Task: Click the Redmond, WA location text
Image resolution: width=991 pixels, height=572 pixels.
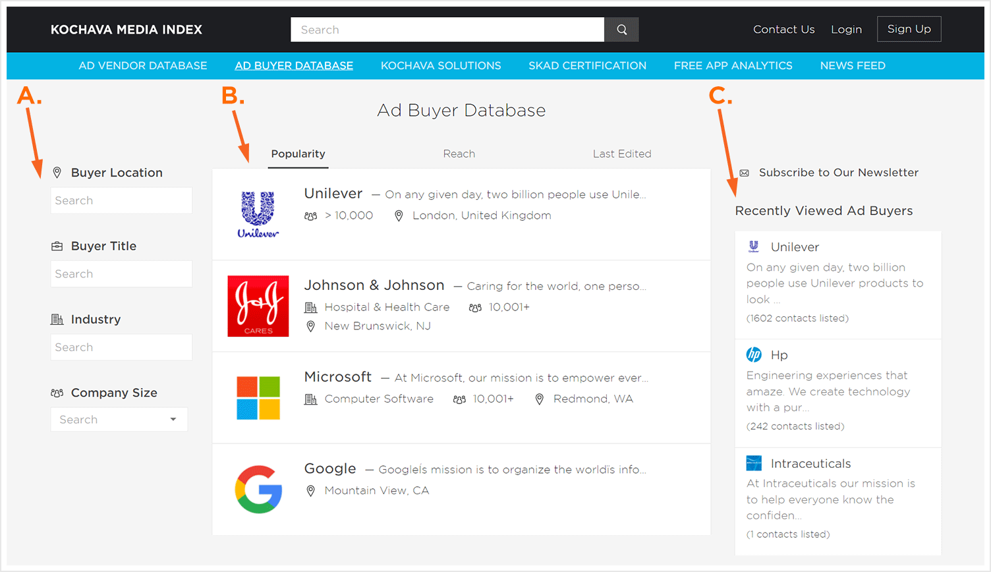Action: pos(593,399)
